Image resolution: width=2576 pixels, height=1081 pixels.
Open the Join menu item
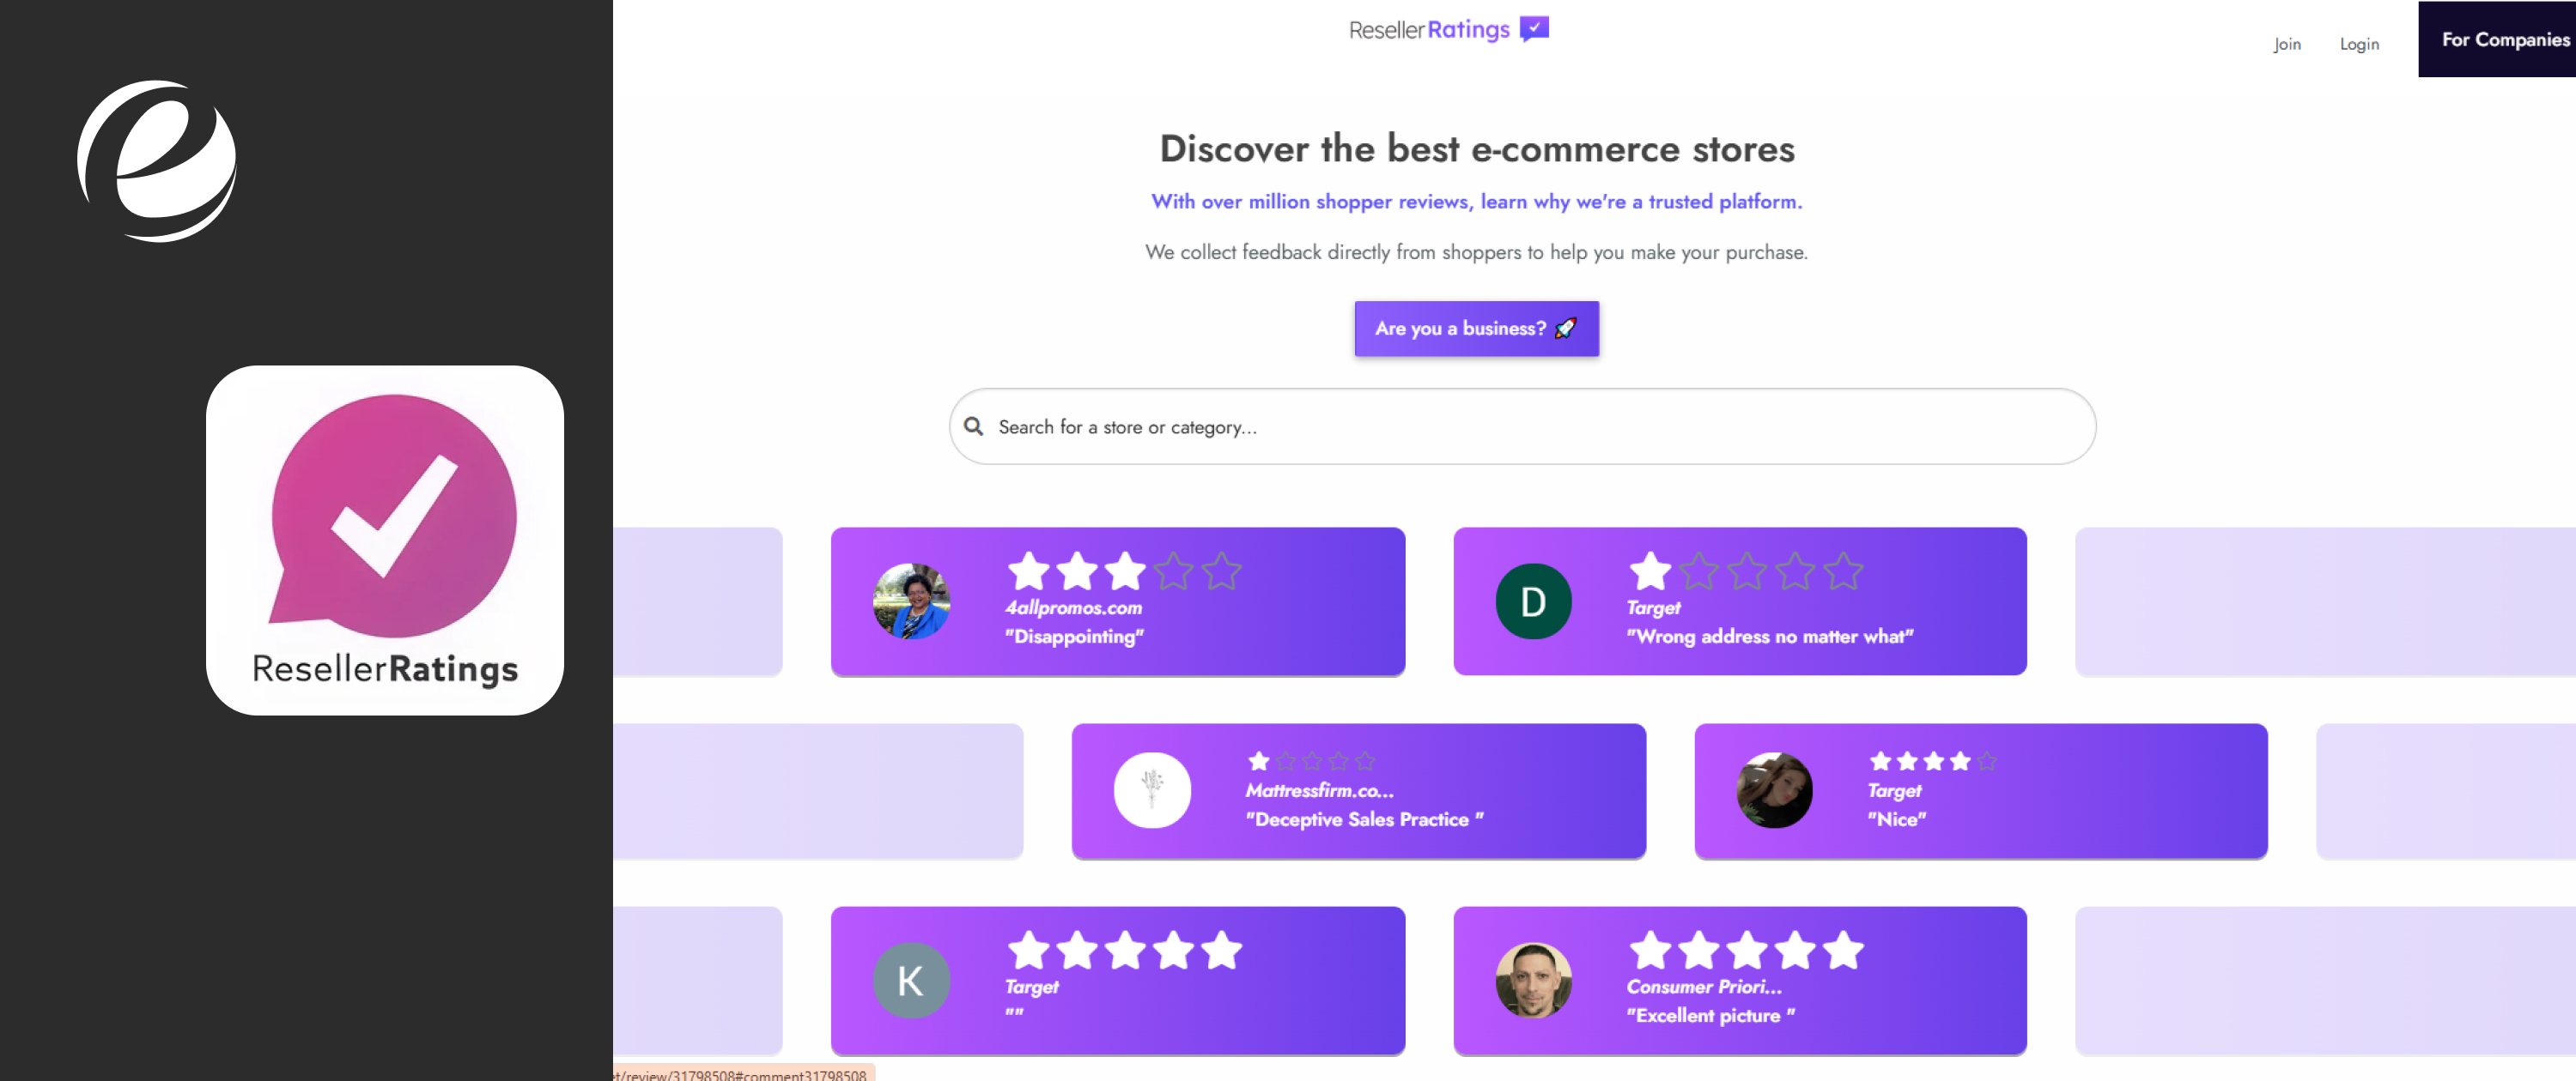point(2287,44)
